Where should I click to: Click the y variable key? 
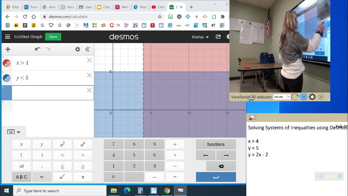[42, 144]
